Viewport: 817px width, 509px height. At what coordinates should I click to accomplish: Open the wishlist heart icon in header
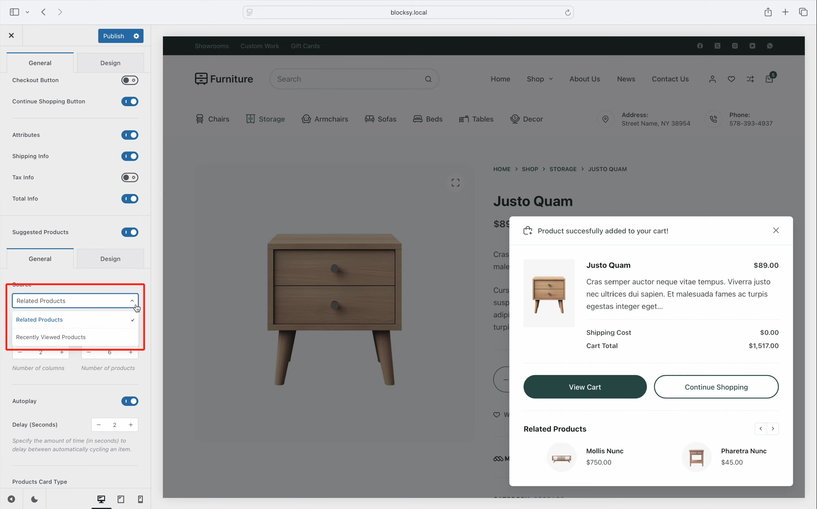[731, 79]
